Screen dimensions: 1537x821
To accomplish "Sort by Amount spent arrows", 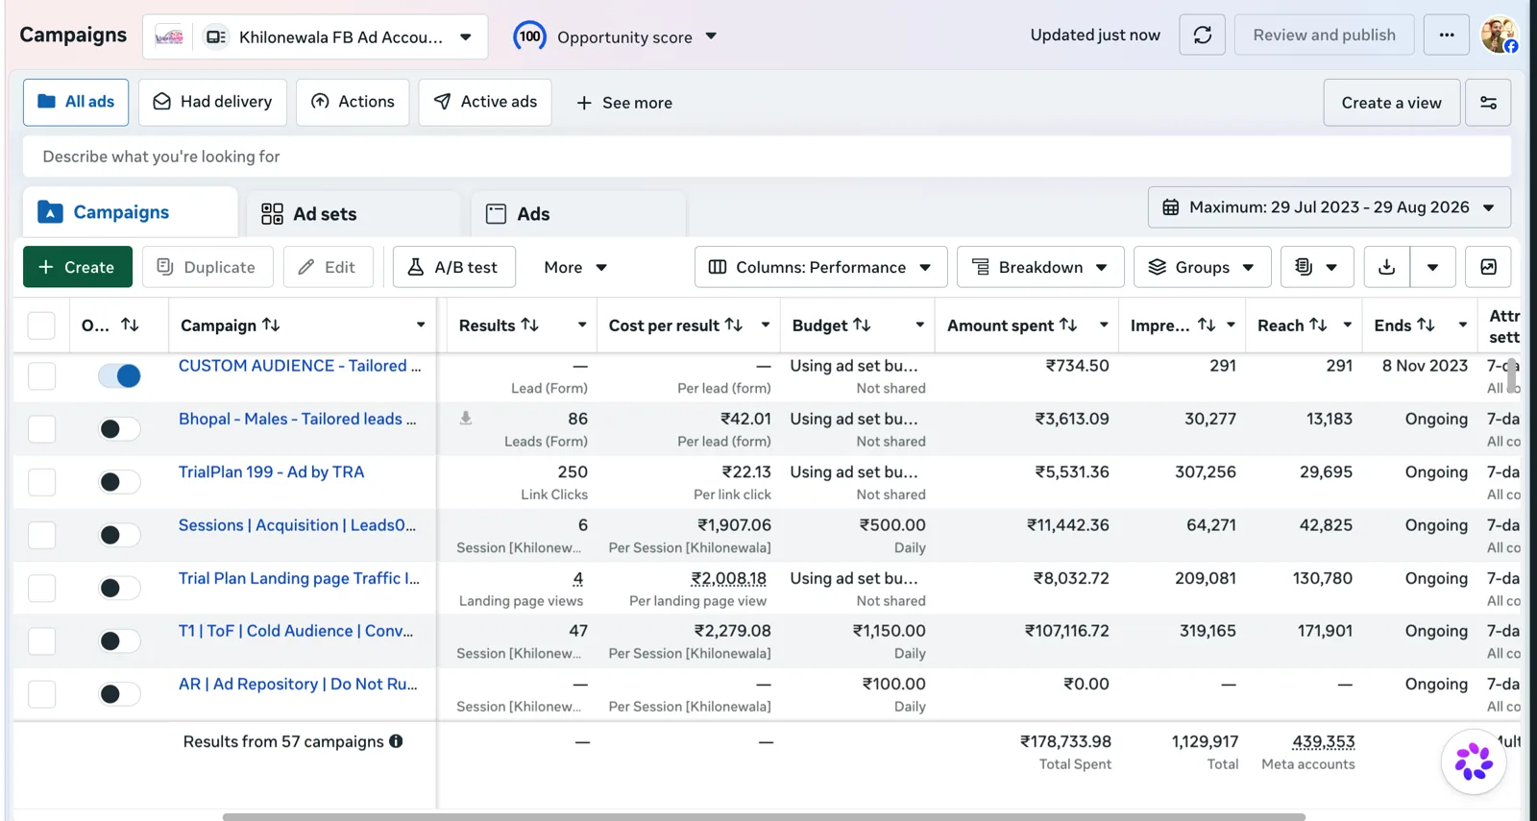I will tap(1068, 326).
